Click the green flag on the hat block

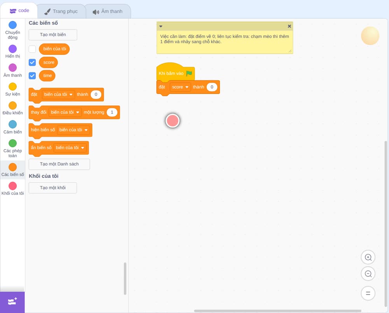point(189,73)
